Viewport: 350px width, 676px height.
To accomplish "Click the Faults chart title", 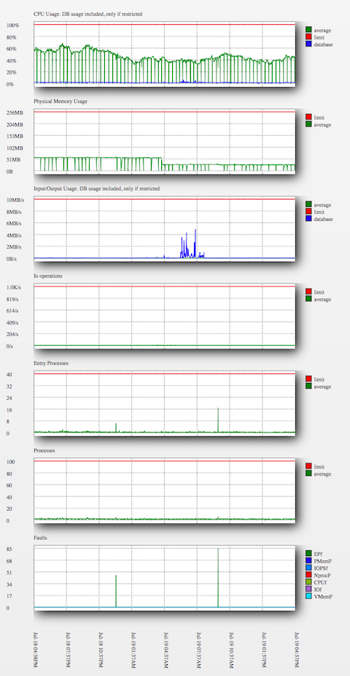I will [x=40, y=538].
